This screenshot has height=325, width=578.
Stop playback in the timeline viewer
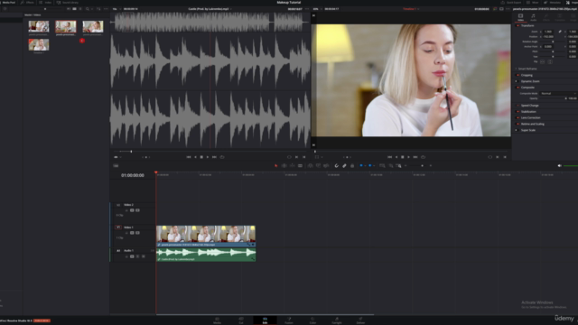403,157
